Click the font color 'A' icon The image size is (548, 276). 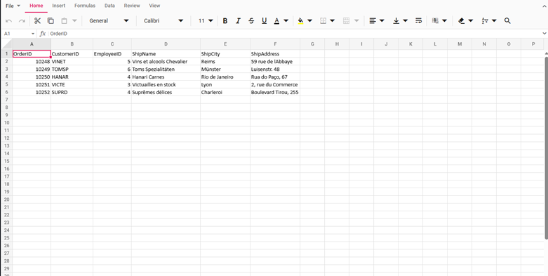tap(276, 20)
